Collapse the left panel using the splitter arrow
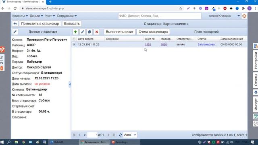This screenshot has width=258, height=145. click(x=70, y=84)
